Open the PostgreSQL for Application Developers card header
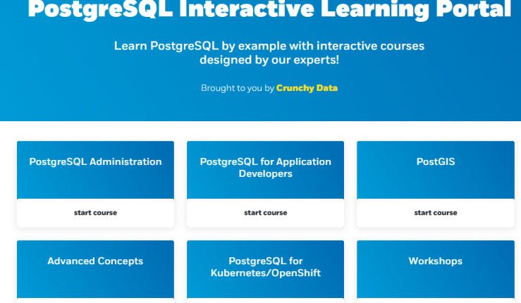The image size is (521, 303). (266, 170)
